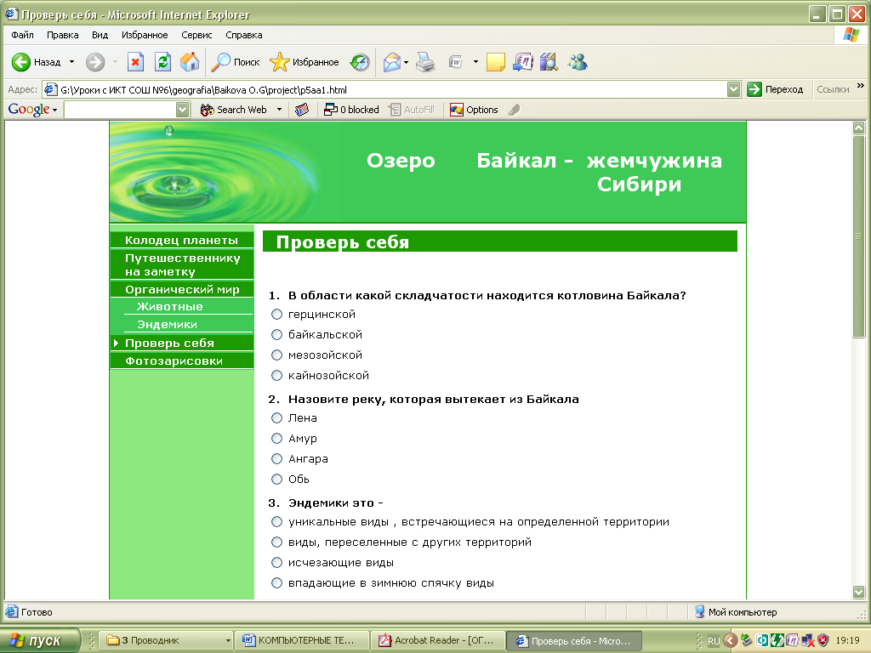Expand the Ссылки toolbar chevron

click(x=861, y=86)
